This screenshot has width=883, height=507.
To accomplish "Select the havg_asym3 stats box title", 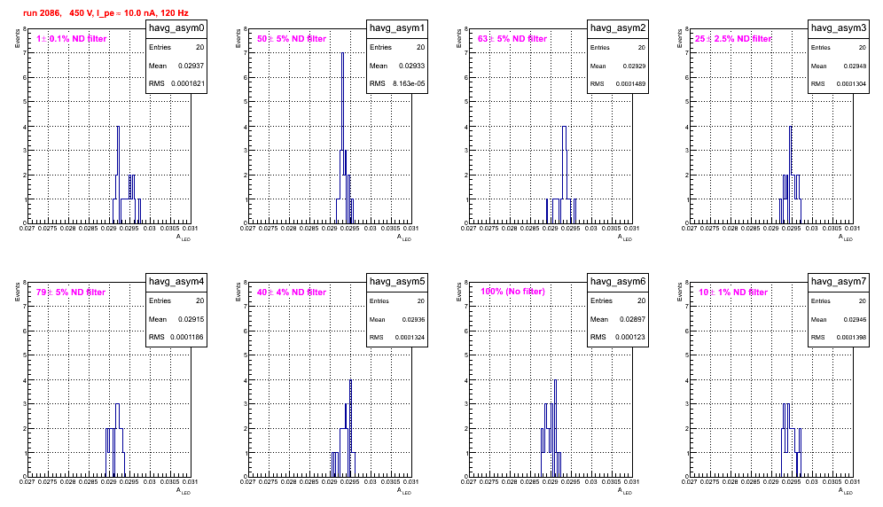I will [x=839, y=28].
